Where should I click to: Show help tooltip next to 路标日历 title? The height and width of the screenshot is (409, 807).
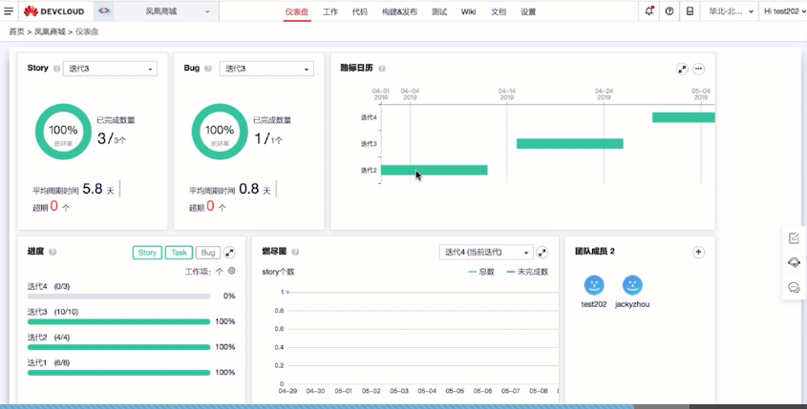click(x=381, y=69)
